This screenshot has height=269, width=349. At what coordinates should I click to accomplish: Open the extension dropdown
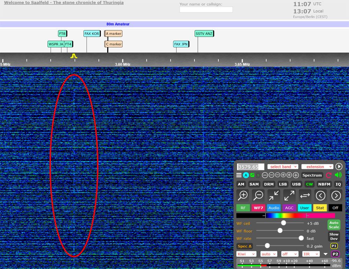[317, 167]
